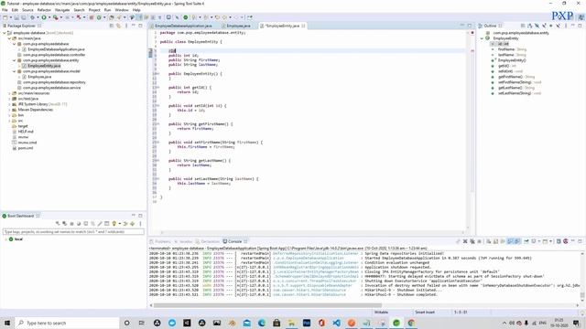Screen dimensions: 586x329
Task: Click the Pin Console icon
Action: (526, 241)
